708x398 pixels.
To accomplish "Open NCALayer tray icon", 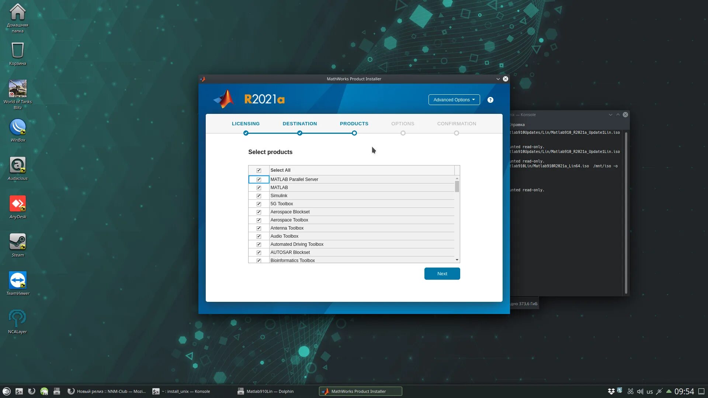I will point(619,390).
